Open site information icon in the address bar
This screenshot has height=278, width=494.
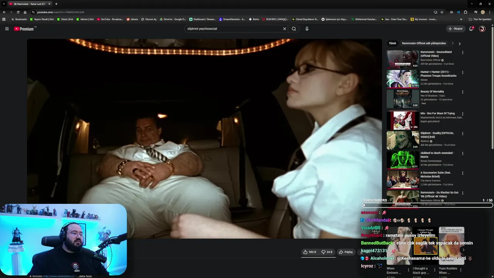pyautogui.click(x=34, y=12)
